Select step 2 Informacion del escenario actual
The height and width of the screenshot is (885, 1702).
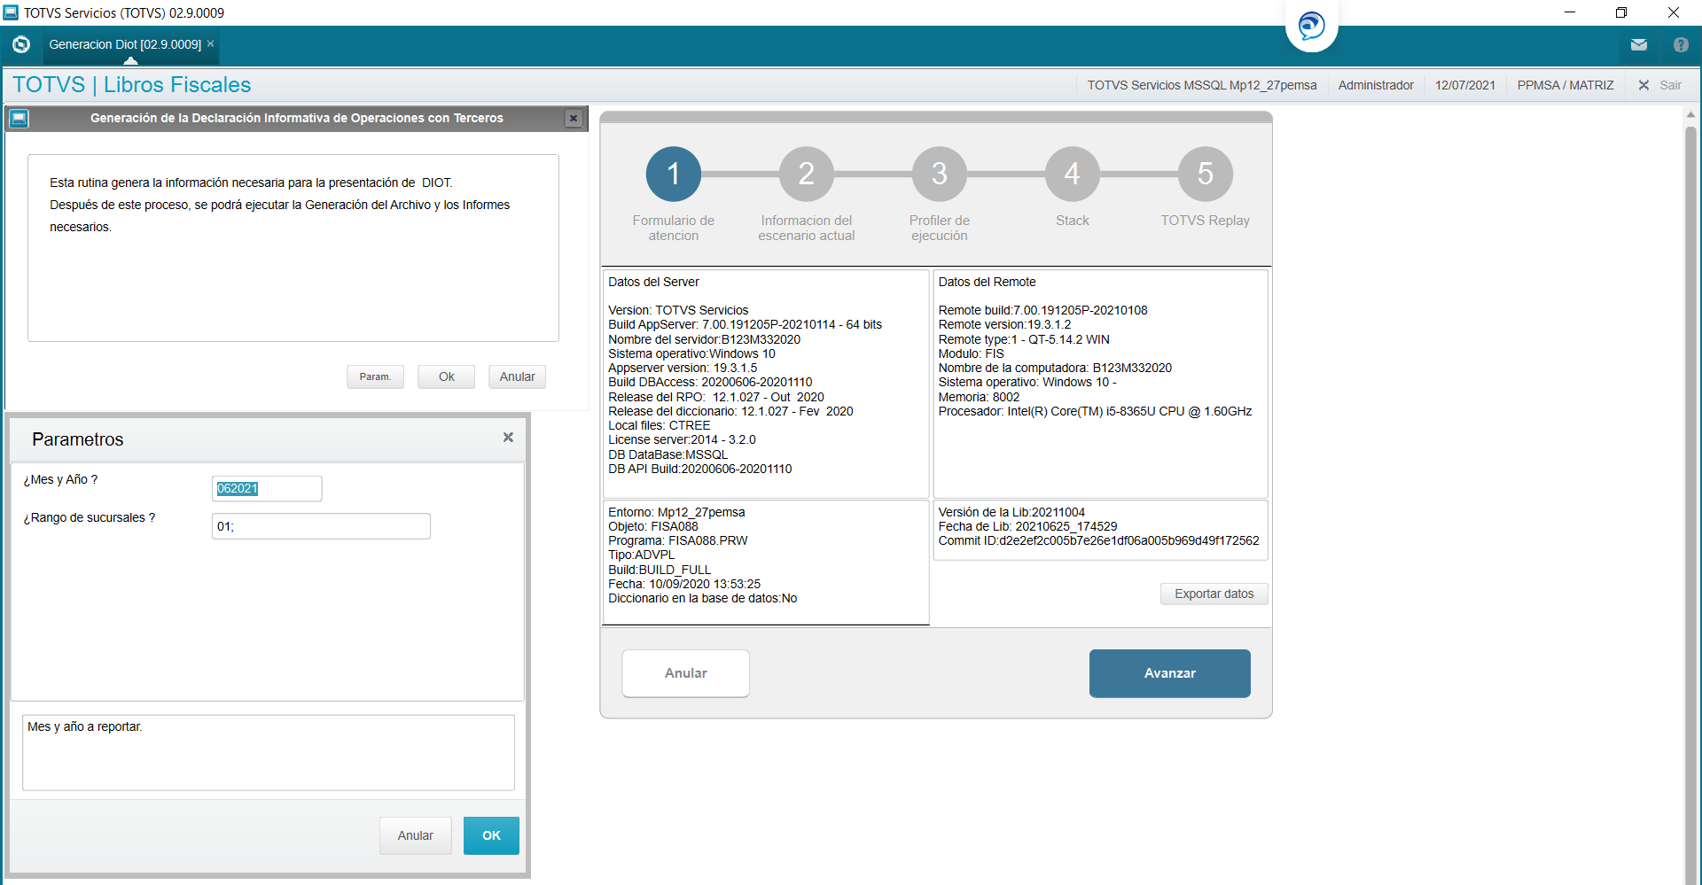807,174
